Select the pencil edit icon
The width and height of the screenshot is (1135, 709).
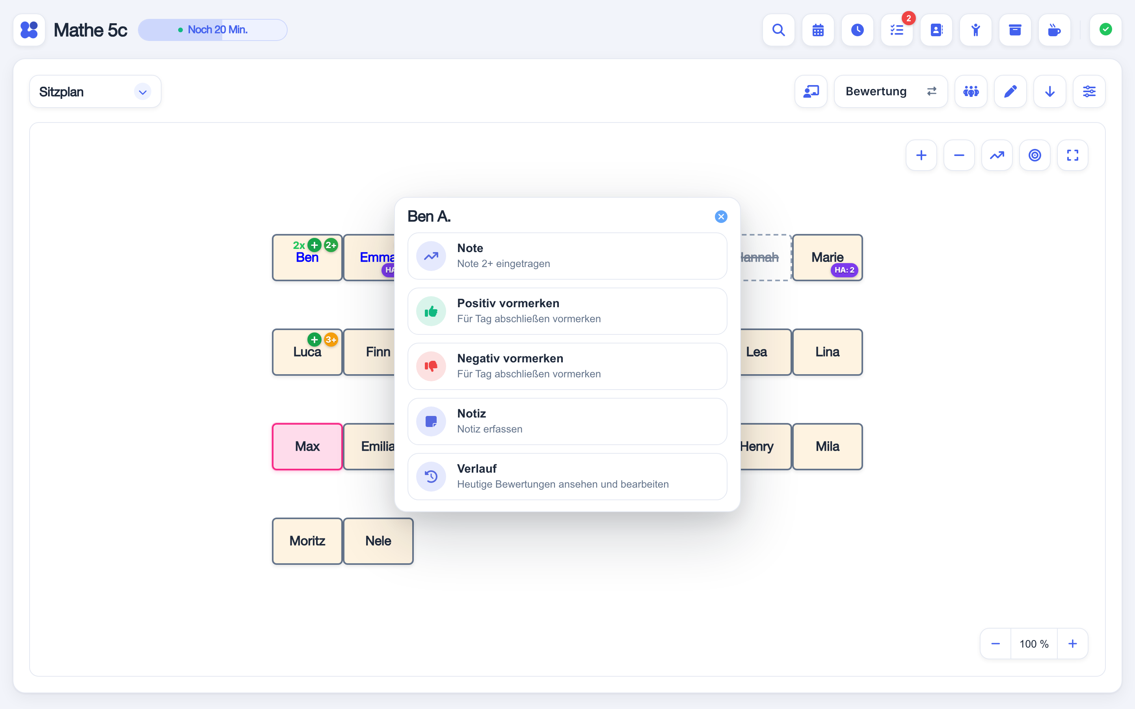click(x=1010, y=91)
